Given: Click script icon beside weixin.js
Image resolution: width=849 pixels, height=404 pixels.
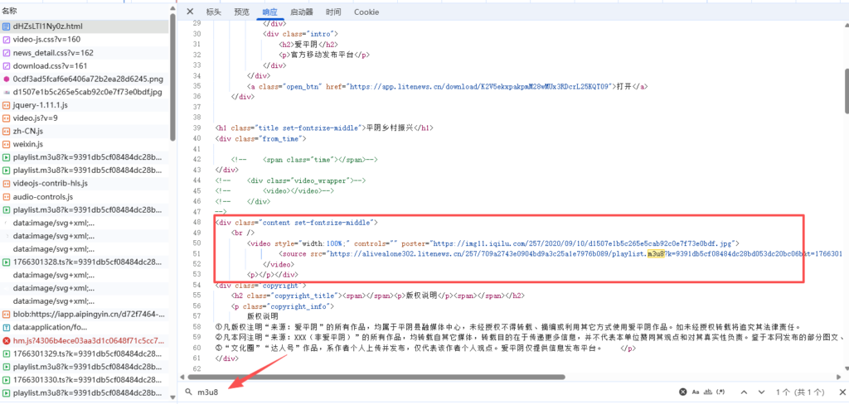Looking at the screenshot, I should coord(7,144).
